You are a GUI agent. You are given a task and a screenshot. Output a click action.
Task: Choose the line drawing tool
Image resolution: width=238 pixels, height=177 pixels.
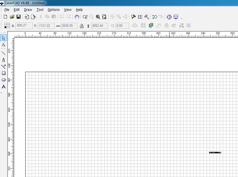[x=4, y=53]
